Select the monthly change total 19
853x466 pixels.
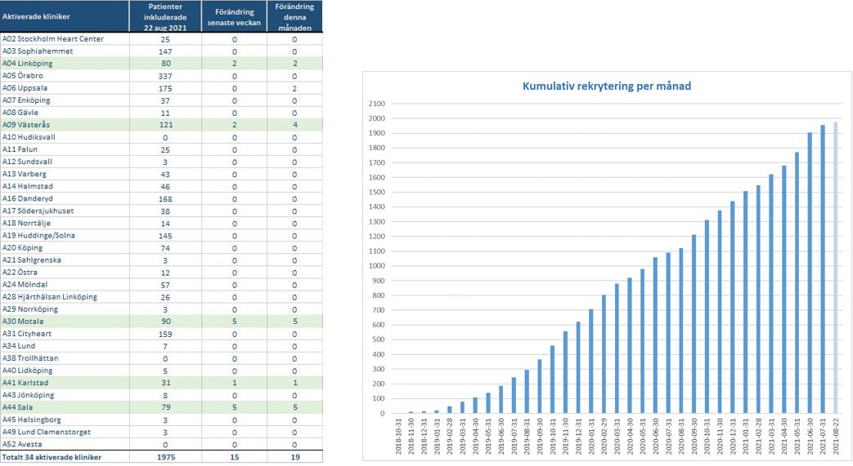295,457
